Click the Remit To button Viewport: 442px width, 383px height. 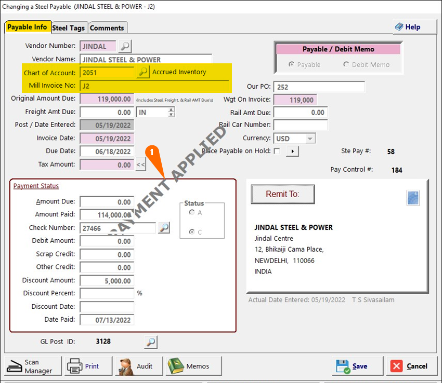[x=283, y=194]
